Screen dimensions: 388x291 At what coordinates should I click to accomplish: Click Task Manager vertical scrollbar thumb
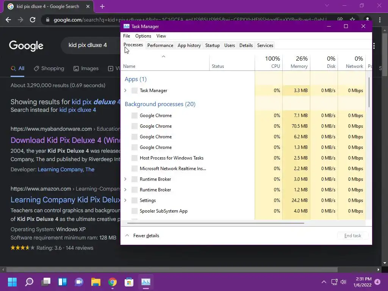point(369,92)
